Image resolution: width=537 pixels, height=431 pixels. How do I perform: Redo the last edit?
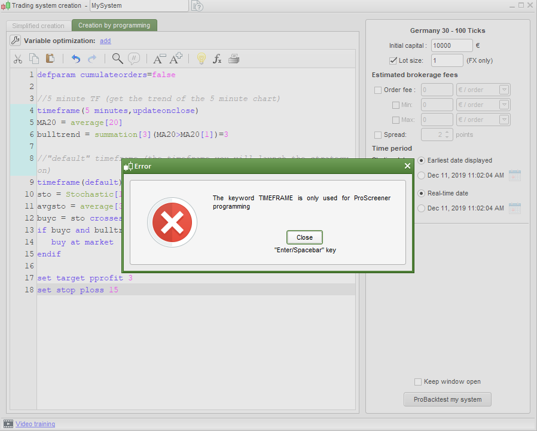pos(92,59)
